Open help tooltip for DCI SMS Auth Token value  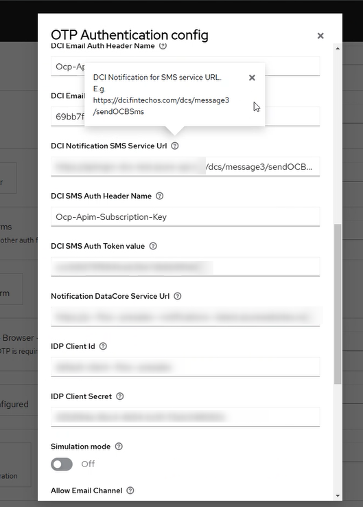coord(153,246)
